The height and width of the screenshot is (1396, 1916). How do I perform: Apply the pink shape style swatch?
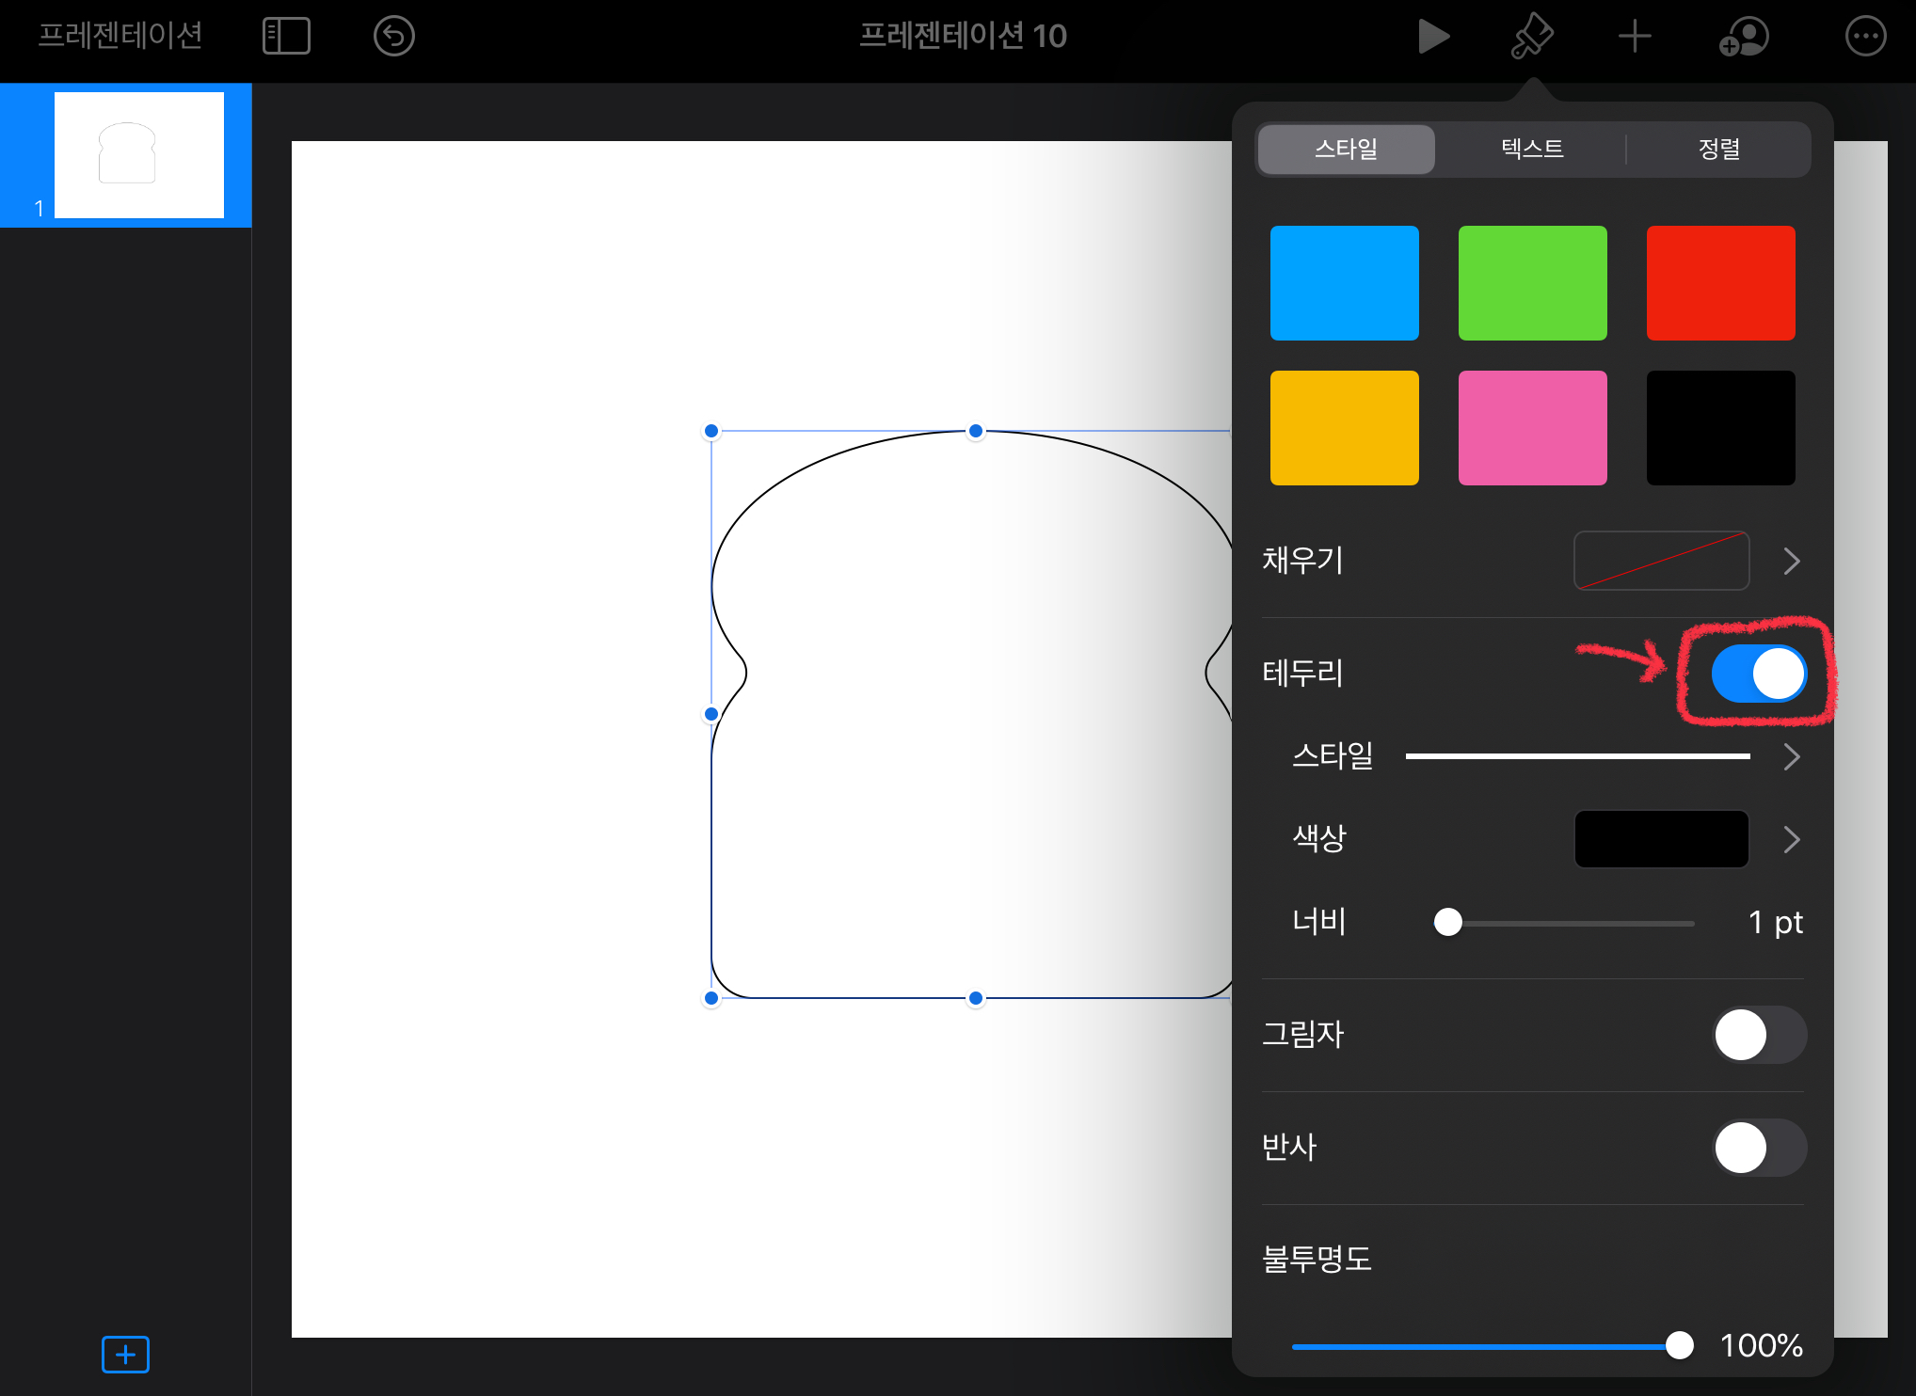tap(1532, 428)
